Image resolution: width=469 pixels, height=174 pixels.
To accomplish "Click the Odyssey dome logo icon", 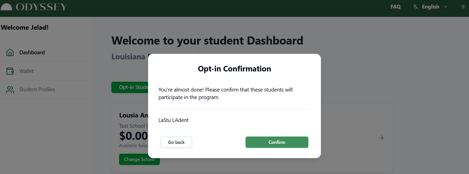I will click(x=6, y=7).
